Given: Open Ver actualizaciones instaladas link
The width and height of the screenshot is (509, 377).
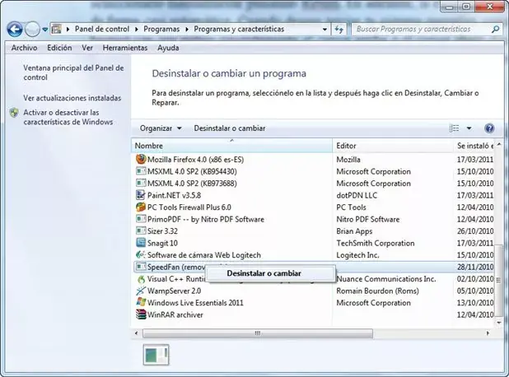Looking at the screenshot, I should coord(72,98).
